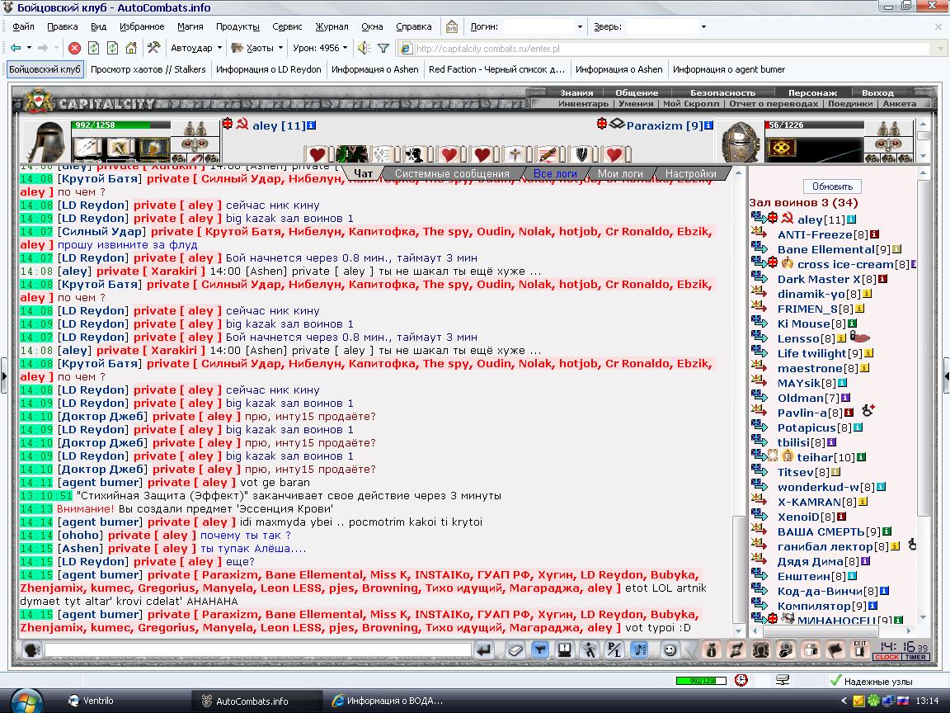Open the Инвентарь link
The height and width of the screenshot is (713, 950).
coord(584,104)
